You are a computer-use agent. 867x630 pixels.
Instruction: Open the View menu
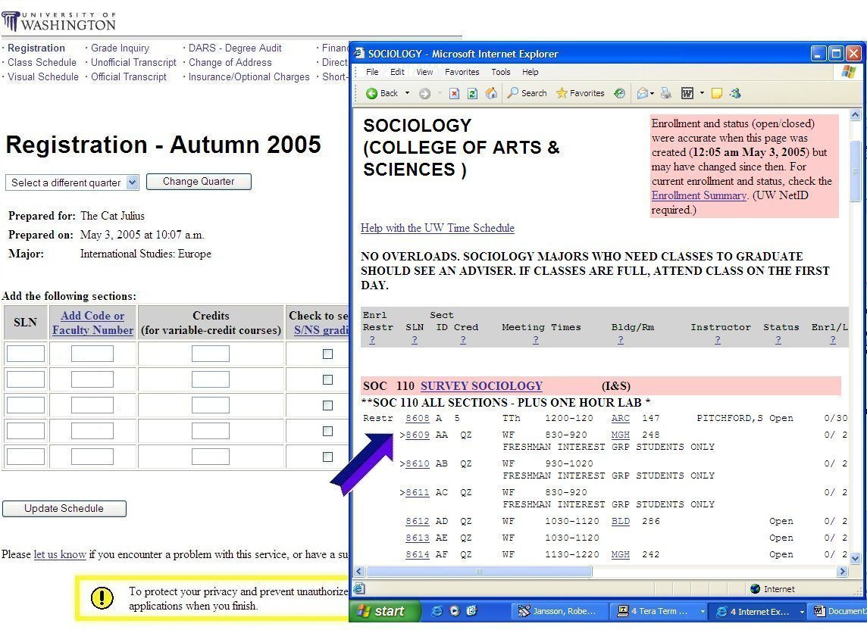pyautogui.click(x=424, y=72)
